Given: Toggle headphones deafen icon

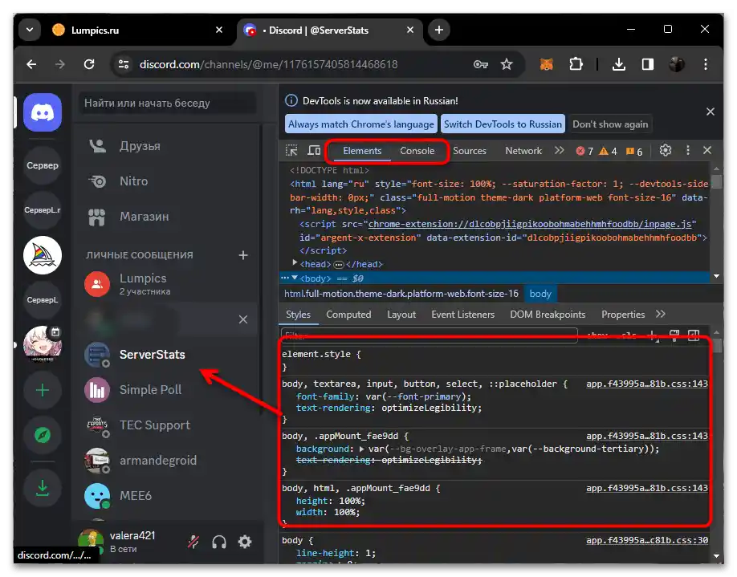Looking at the screenshot, I should (x=219, y=542).
